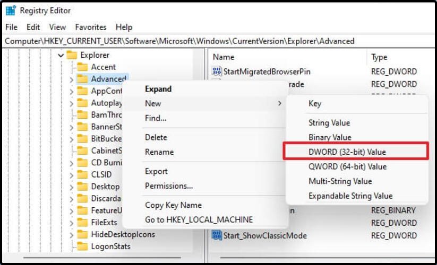Click the Accent folder icon
The width and height of the screenshot is (437, 265).
(82, 67)
